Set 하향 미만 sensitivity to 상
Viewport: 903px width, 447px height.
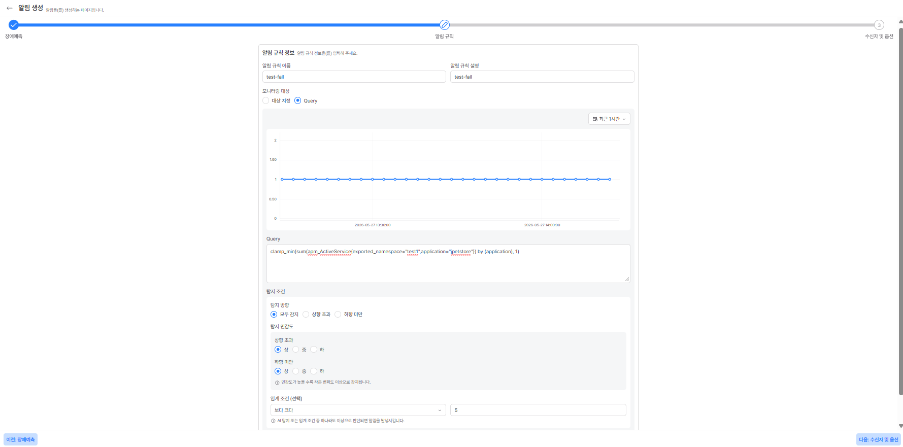pyautogui.click(x=278, y=371)
